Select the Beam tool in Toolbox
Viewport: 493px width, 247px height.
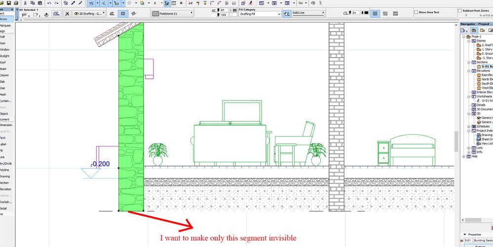tap(7, 69)
